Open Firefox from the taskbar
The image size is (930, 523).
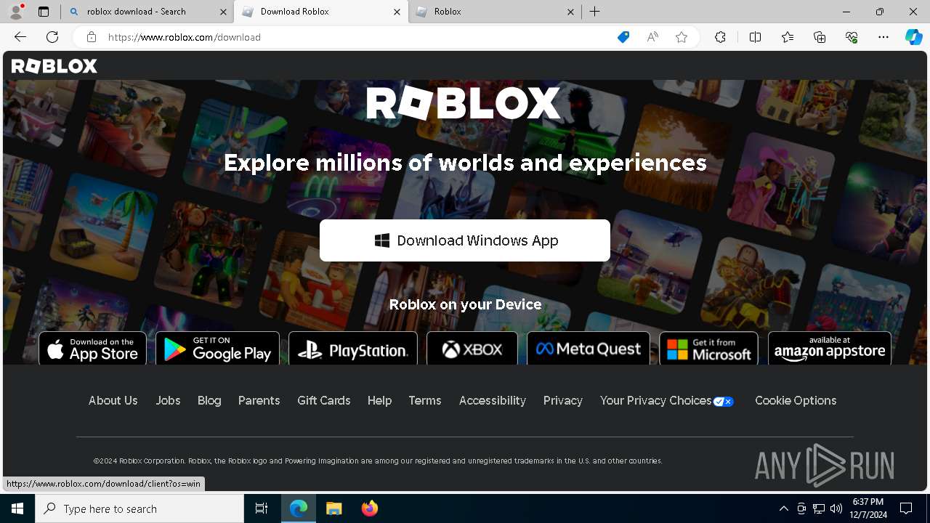click(369, 508)
